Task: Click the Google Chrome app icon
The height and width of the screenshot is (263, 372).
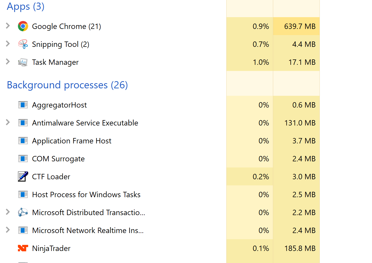Action: (x=23, y=26)
